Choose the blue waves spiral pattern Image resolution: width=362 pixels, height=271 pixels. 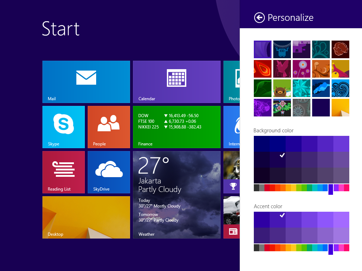(340, 88)
